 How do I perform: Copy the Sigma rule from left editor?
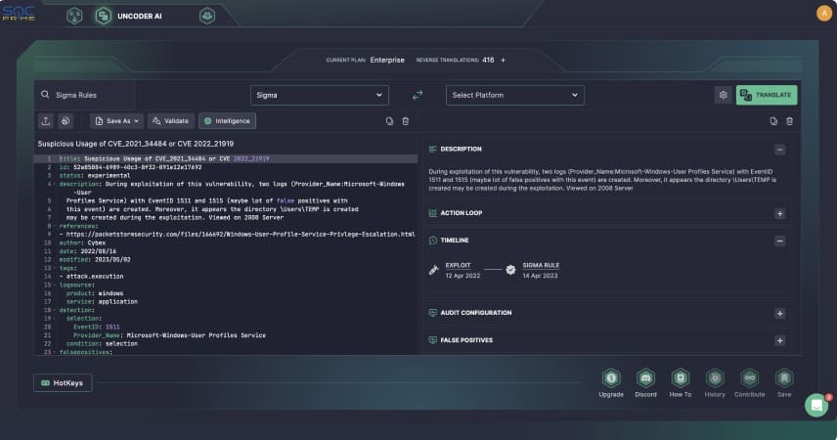tap(389, 121)
